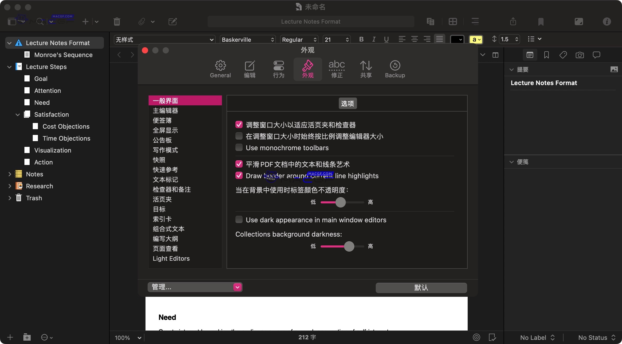The height and width of the screenshot is (344, 622).
Task: Open the comments panel in the inspector
Action: pyautogui.click(x=596, y=55)
